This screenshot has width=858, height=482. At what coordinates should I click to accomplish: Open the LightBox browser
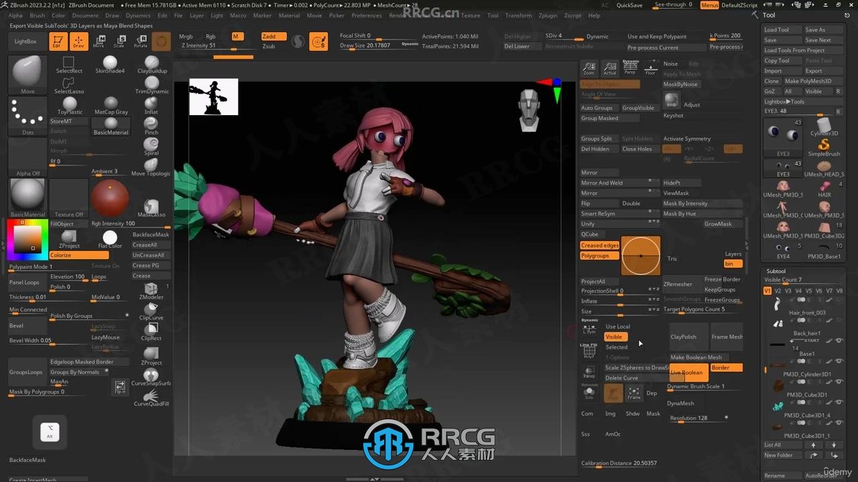click(x=25, y=42)
